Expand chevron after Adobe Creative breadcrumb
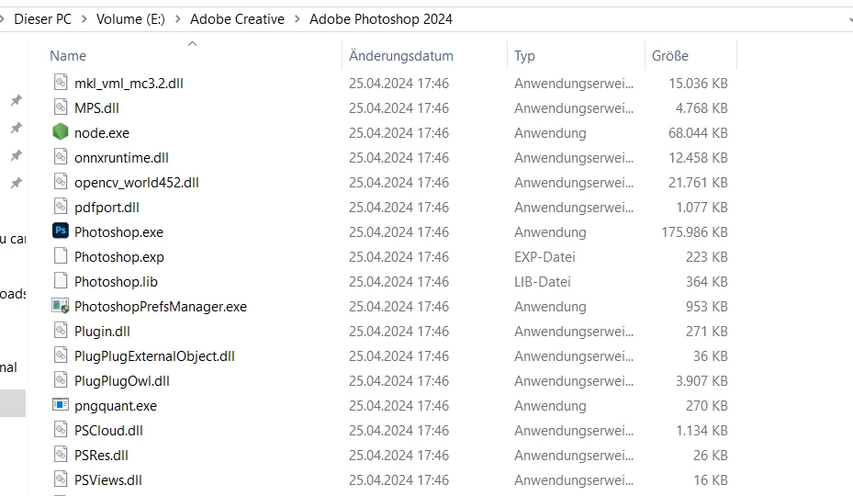 297,19
